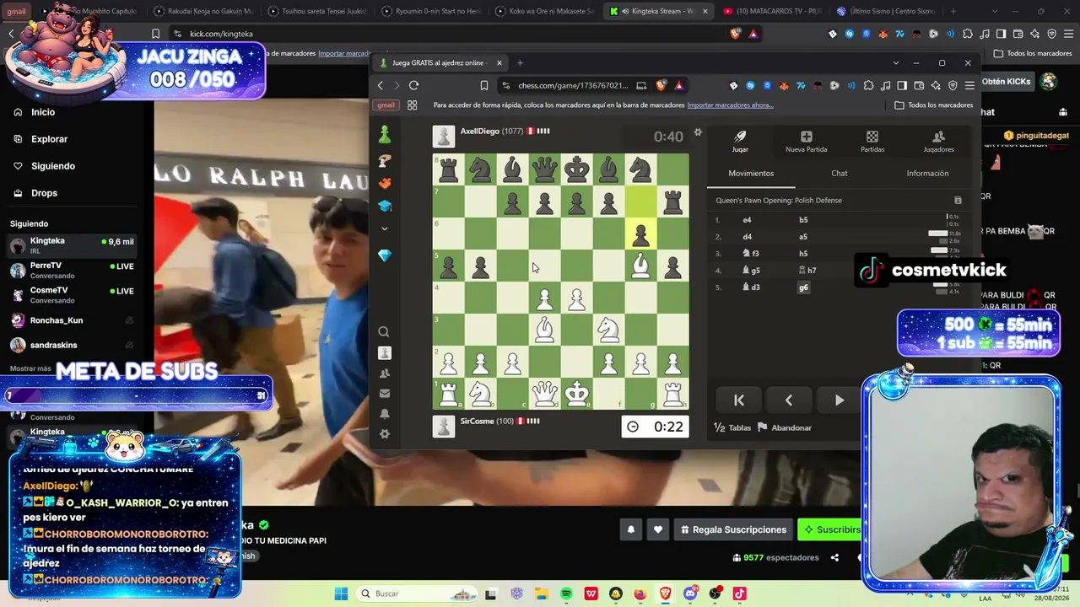Select the Jugar tab with rocket icon

pyautogui.click(x=740, y=142)
